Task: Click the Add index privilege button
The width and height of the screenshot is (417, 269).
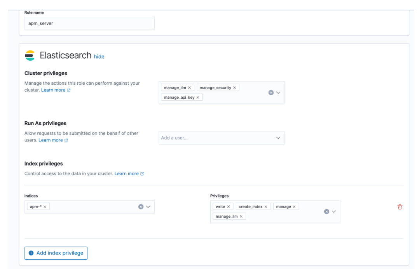Action: tap(56, 253)
